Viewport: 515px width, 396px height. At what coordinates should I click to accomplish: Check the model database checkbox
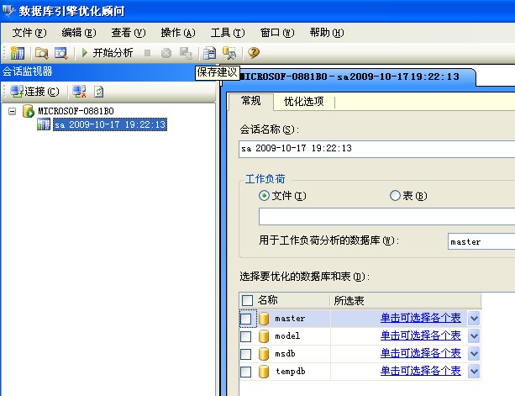coord(246,336)
